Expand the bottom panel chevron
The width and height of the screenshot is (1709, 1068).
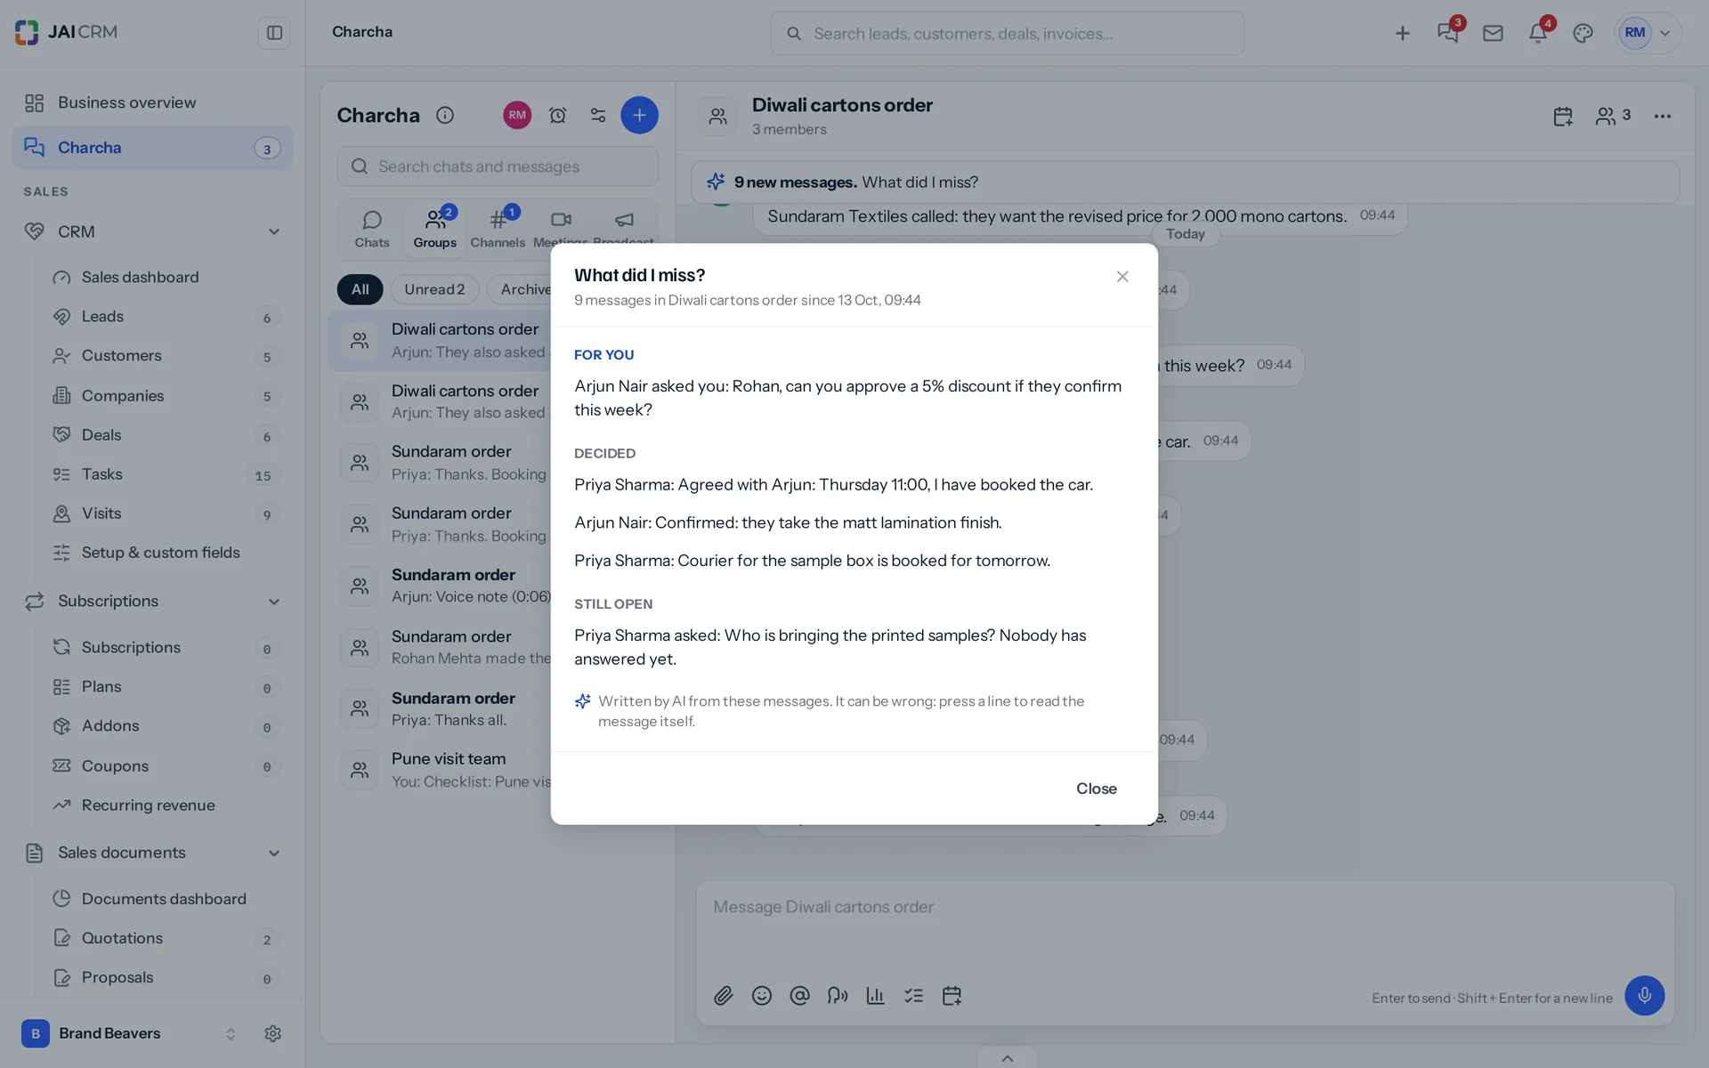pos(1007,1058)
